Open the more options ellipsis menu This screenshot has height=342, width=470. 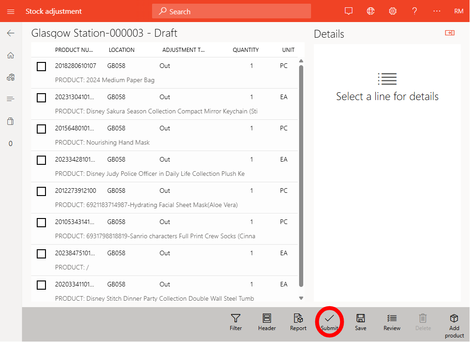click(x=436, y=11)
